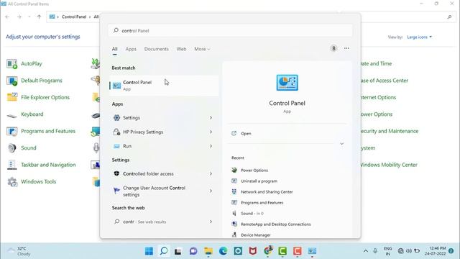Open Task View on the taskbar
The image size is (460, 259).
[178, 251]
